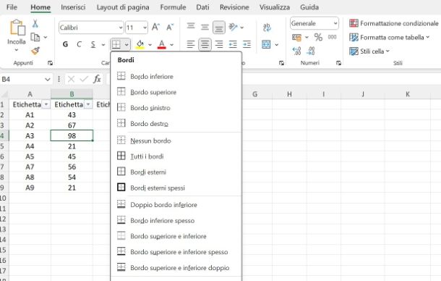Open the underline style dropdown arrow
Viewport: 441px width, 281px height.
click(103, 44)
